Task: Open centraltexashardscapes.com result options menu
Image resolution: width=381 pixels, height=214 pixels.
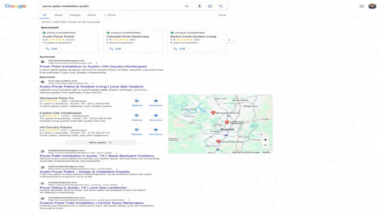Action: [x=129, y=200]
